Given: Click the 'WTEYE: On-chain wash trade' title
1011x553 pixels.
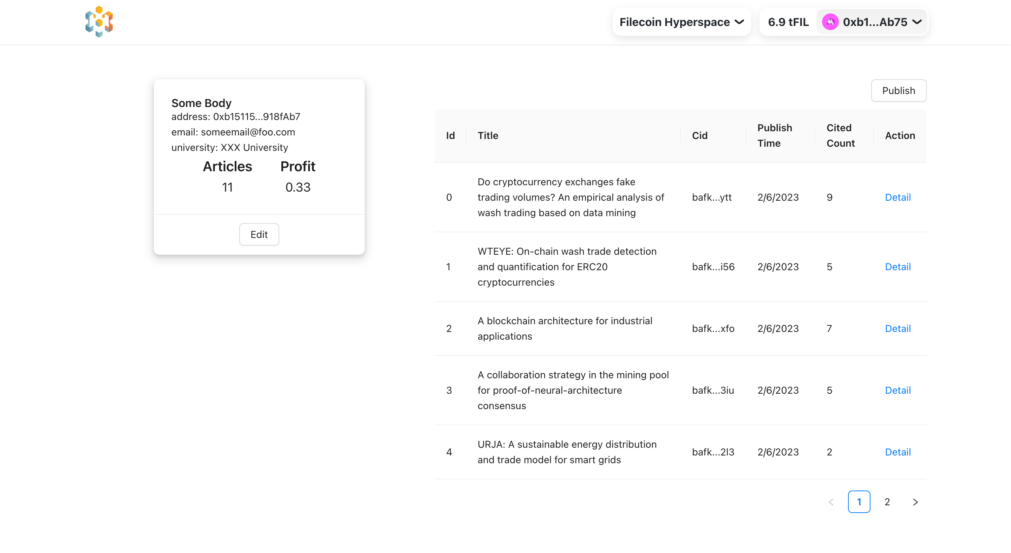Looking at the screenshot, I should (x=567, y=267).
